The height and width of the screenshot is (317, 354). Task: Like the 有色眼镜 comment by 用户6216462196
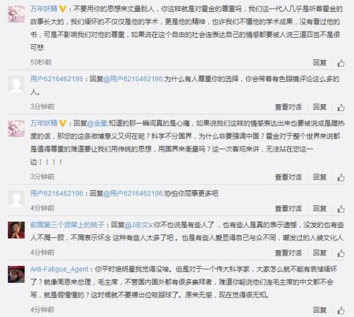click(341, 107)
